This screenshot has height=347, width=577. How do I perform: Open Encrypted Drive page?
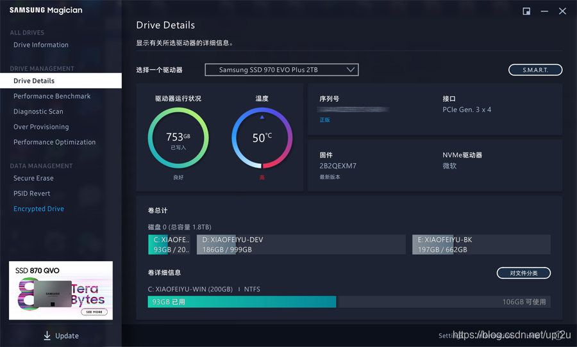[38, 209]
